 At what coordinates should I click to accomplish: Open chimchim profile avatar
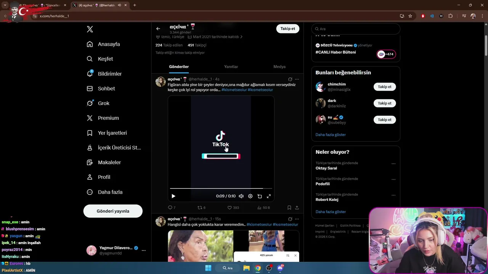321,87
